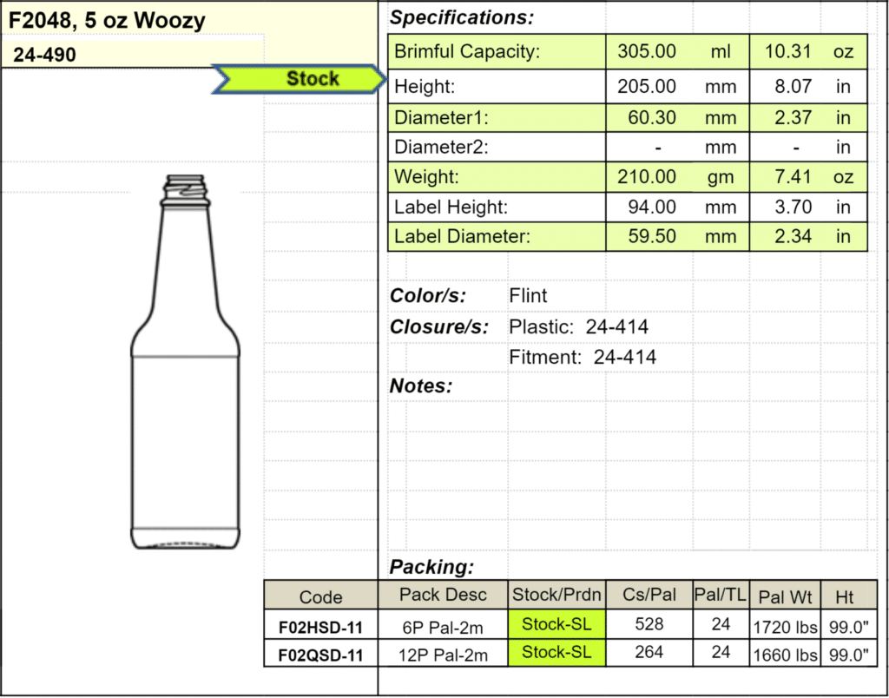Select the Label Height 94.00 value
This screenshot has width=889, height=698.
click(651, 207)
